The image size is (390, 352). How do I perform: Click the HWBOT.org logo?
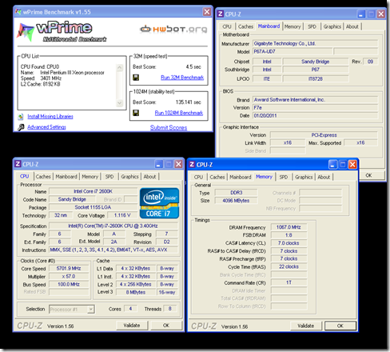173,29
